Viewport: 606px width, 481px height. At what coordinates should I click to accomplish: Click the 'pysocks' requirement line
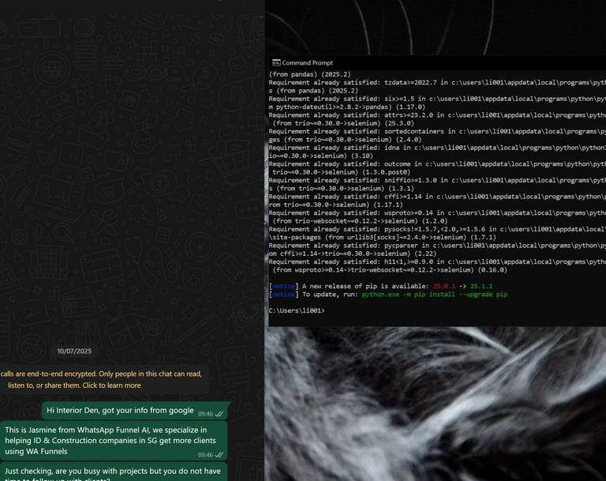[x=437, y=229]
